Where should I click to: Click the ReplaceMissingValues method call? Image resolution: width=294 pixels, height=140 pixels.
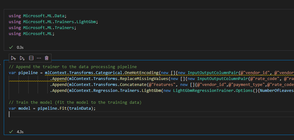(x=144, y=78)
